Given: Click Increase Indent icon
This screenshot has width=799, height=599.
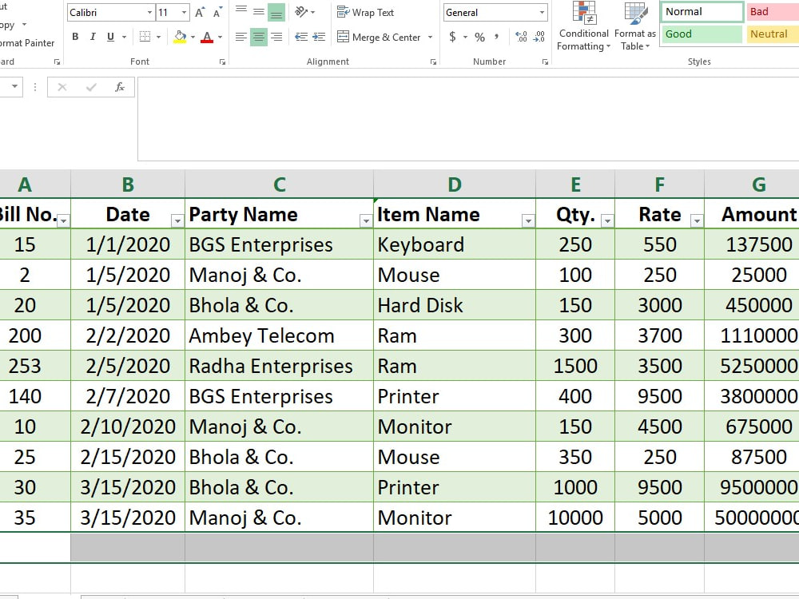Looking at the screenshot, I should [x=319, y=37].
